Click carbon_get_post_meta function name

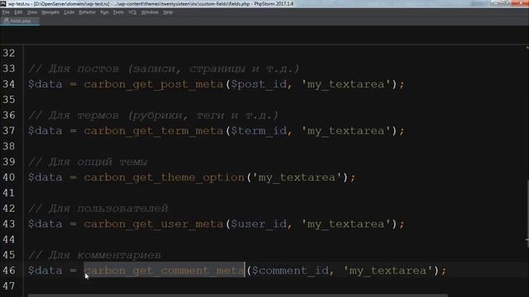click(154, 84)
